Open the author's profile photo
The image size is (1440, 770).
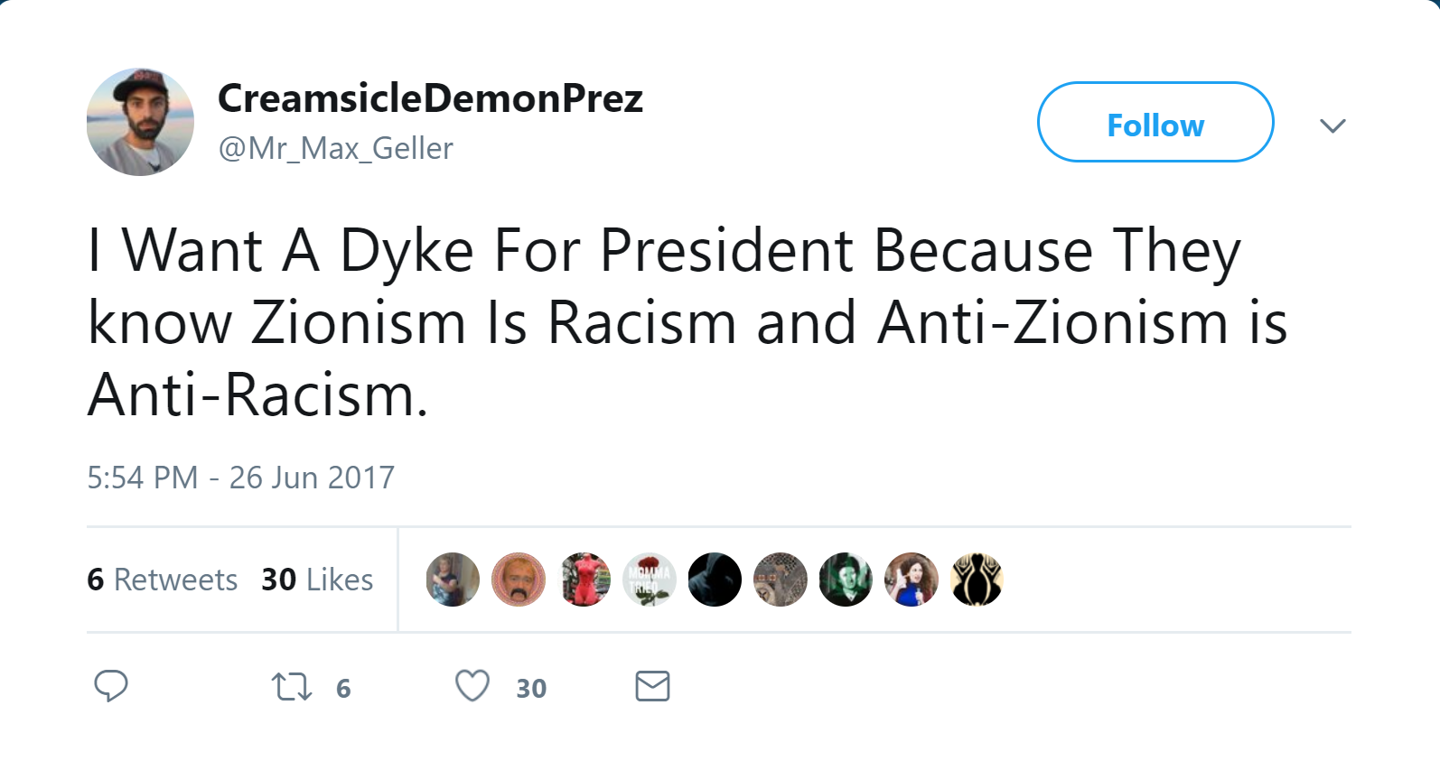pyautogui.click(x=140, y=122)
